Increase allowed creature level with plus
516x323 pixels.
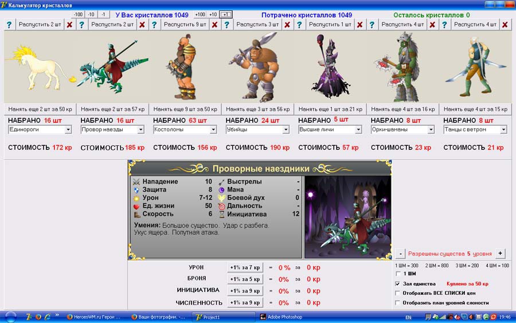500,254
